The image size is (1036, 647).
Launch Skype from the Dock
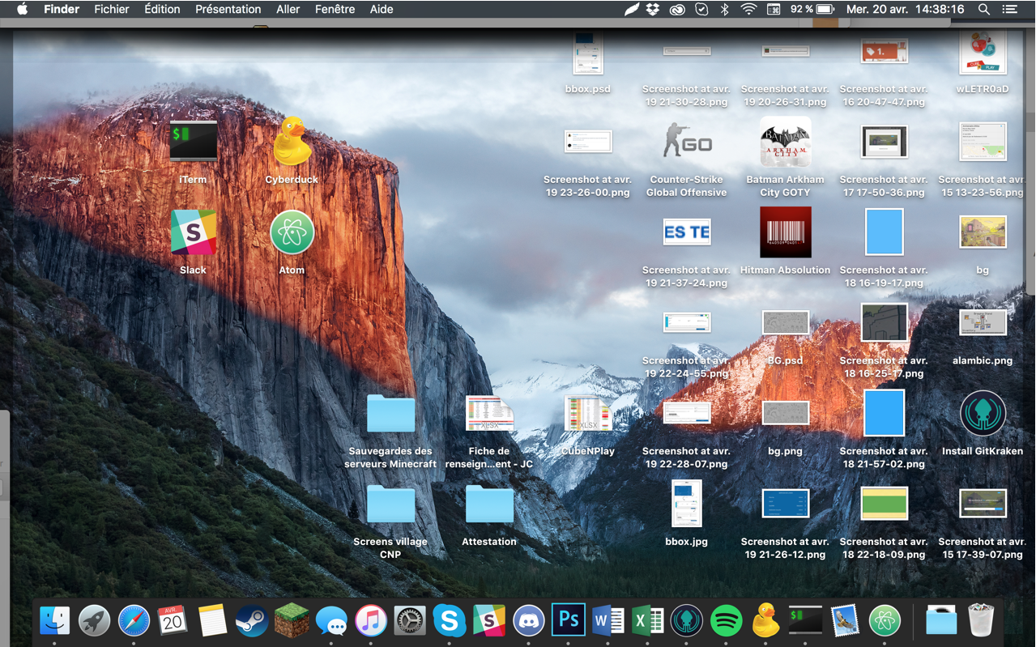[449, 620]
